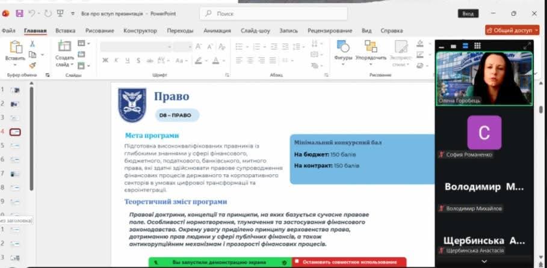Click the Фигуры shapes icon
This screenshot has height=268, width=547.
pyautogui.click(x=343, y=47)
